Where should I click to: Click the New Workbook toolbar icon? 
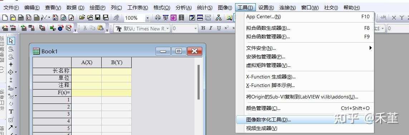pyautogui.click(x=21, y=18)
